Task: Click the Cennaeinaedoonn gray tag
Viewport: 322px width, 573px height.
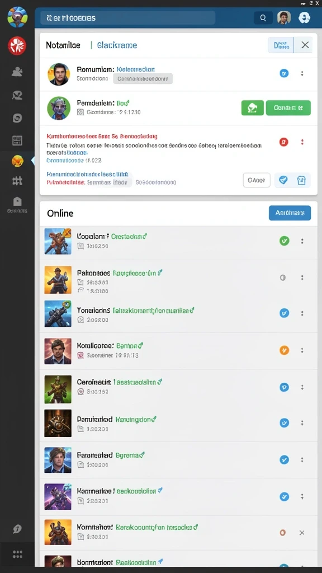Action: tap(143, 78)
